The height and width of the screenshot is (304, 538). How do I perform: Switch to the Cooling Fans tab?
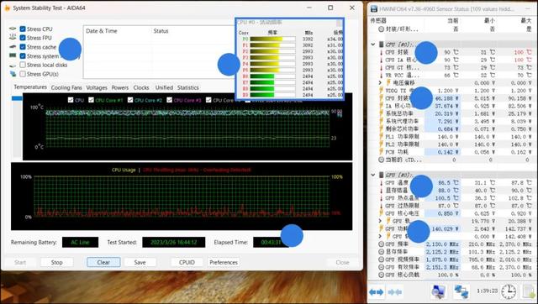[x=66, y=87]
